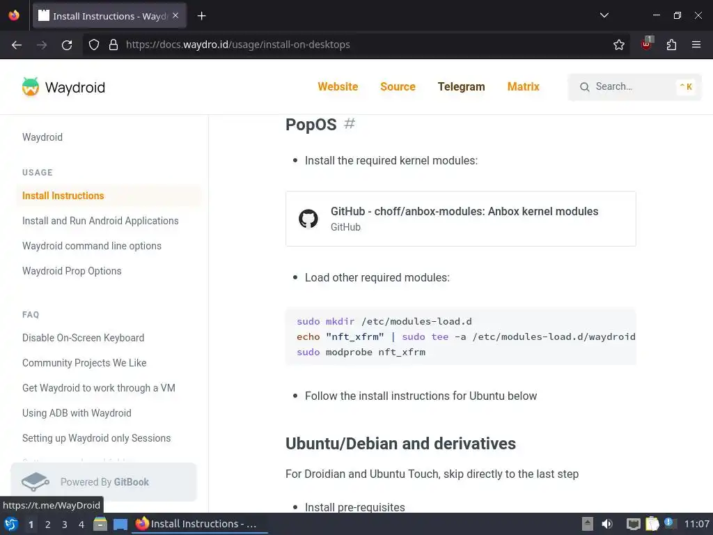Click the 11:07 clock in tray

click(x=696, y=524)
